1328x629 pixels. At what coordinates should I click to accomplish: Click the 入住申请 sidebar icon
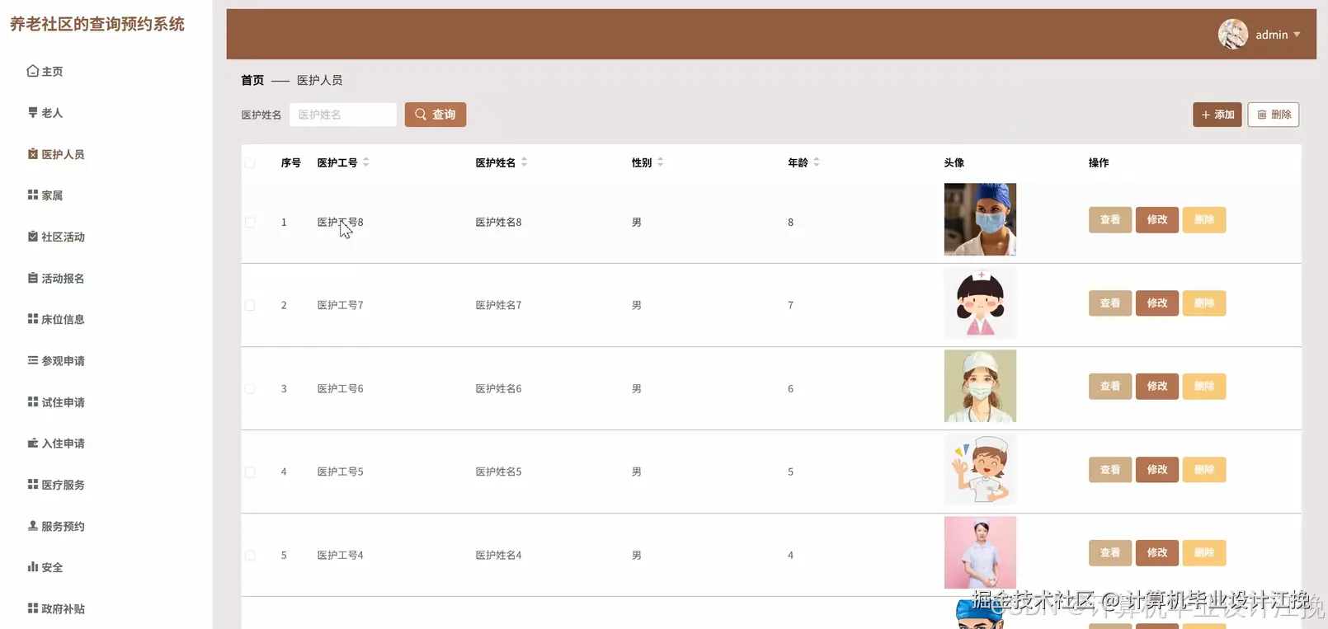coord(32,444)
